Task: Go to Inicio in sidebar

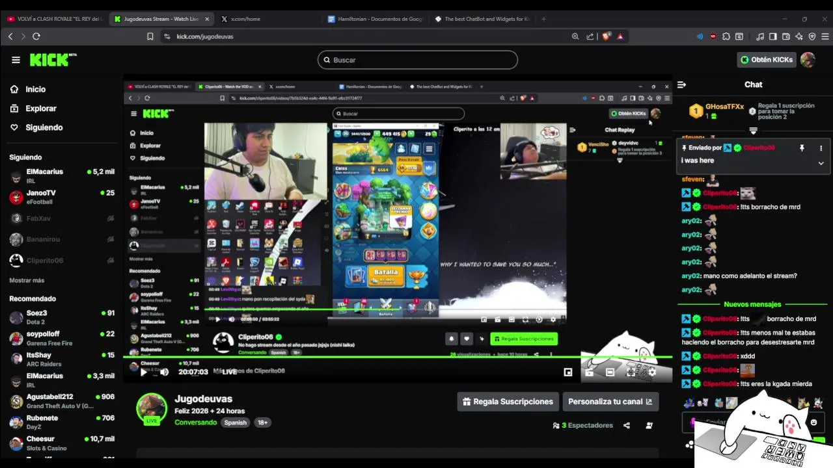Action: pos(36,89)
